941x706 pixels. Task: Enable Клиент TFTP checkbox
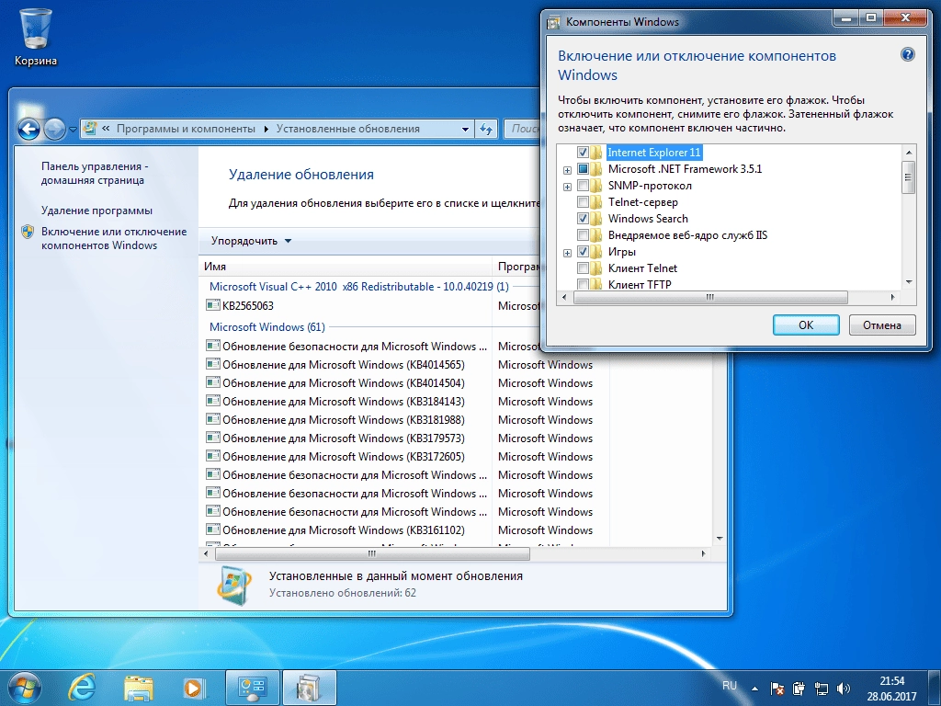(x=582, y=284)
